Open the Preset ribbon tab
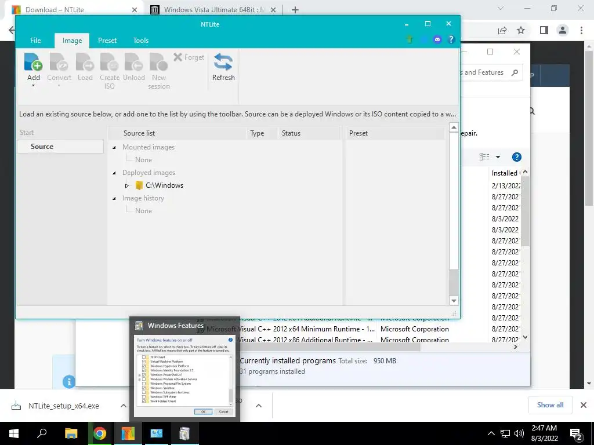Screen dimensions: 594x445 click(x=107, y=41)
